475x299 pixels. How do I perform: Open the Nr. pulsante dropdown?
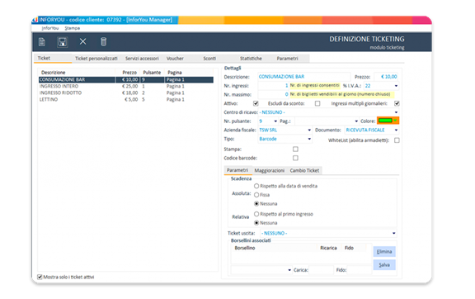(275, 121)
